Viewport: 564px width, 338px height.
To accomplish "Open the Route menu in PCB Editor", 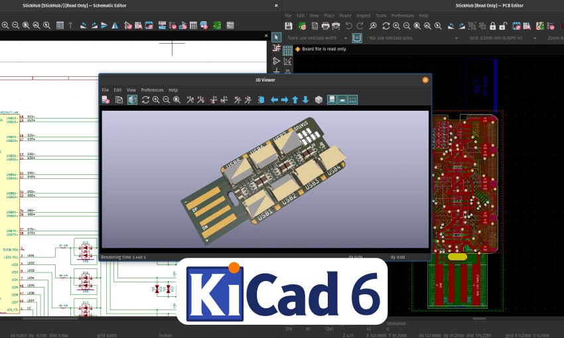I will pyautogui.click(x=345, y=15).
